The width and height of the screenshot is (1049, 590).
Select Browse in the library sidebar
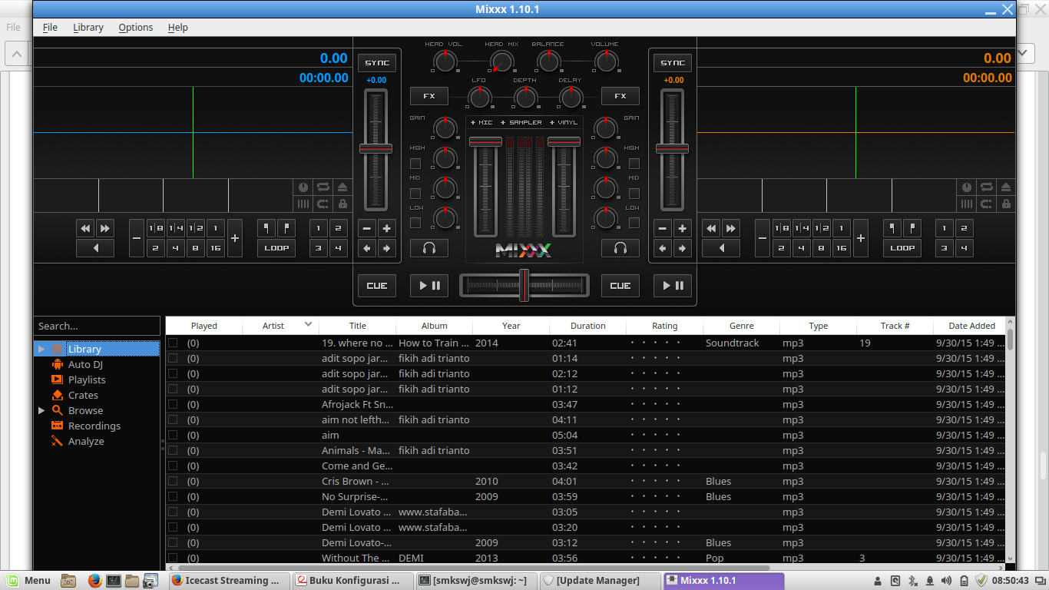[x=85, y=410]
